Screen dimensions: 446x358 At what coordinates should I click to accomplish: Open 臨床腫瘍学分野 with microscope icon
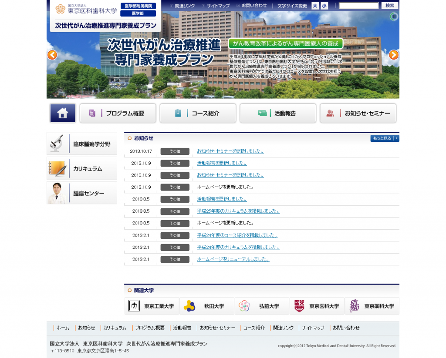(x=82, y=144)
